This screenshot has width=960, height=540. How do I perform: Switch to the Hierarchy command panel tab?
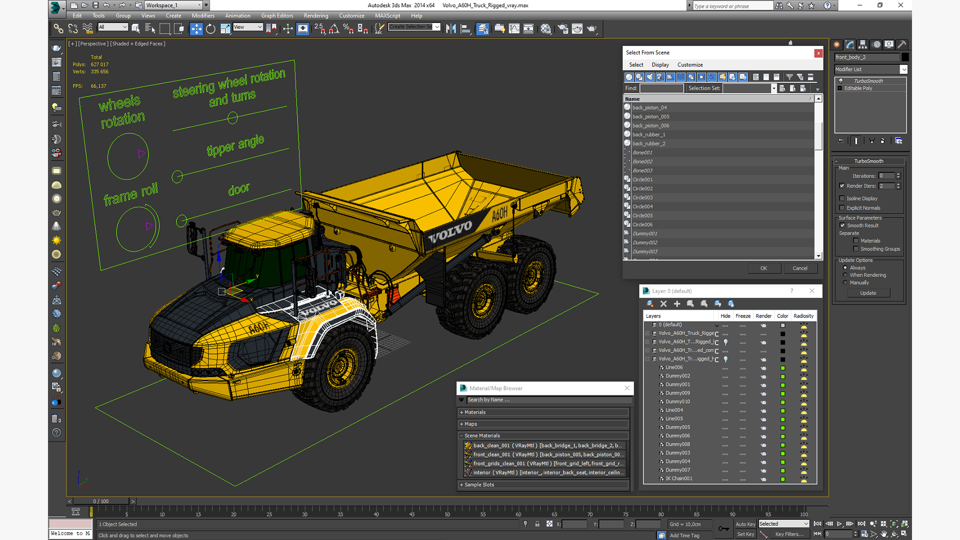pos(862,44)
